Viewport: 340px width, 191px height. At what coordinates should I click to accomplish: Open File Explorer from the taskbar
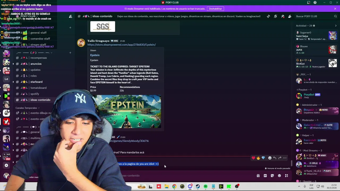point(167,186)
